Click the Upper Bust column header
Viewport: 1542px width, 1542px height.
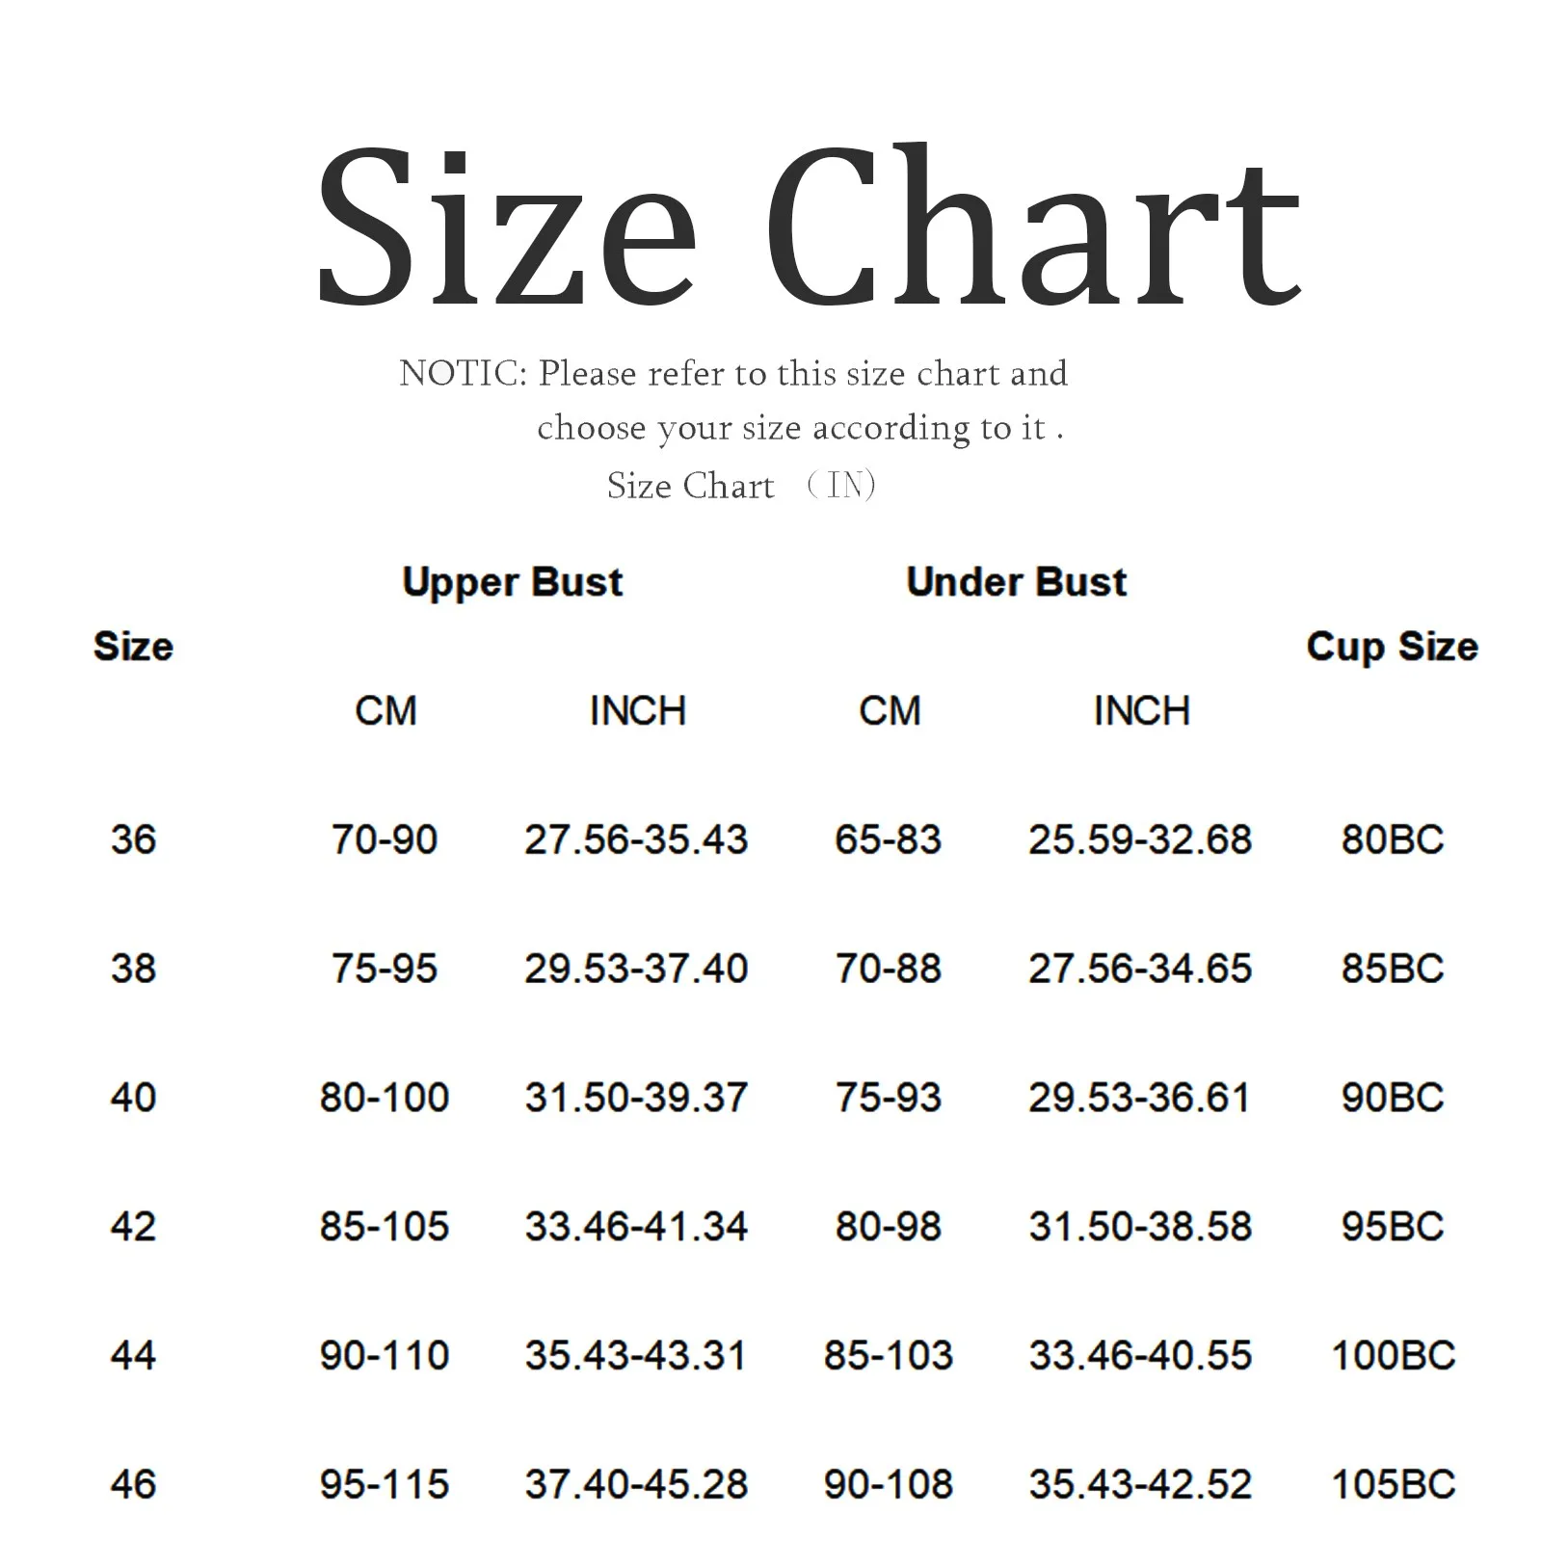(x=512, y=582)
